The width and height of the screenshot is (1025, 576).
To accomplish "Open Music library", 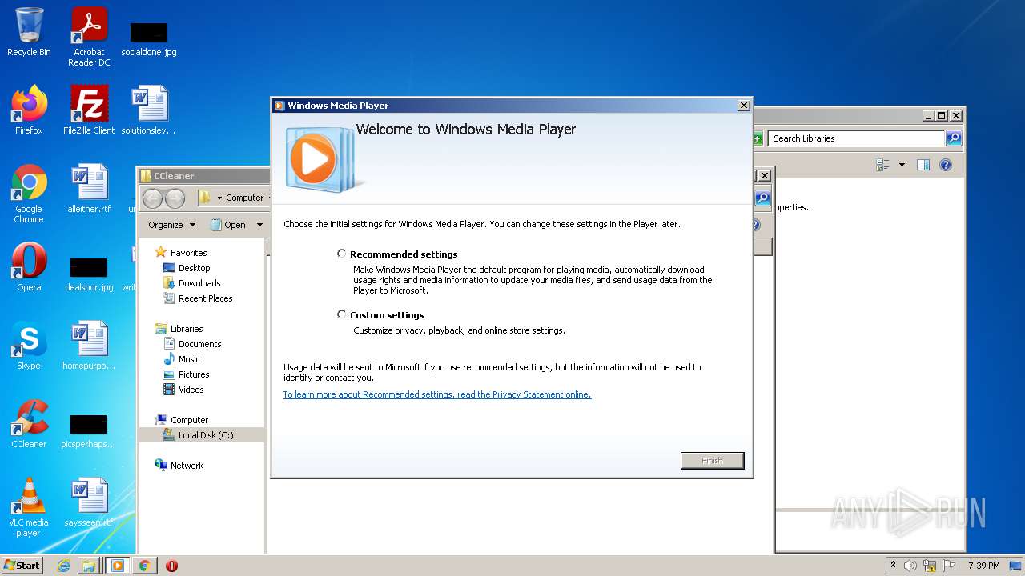I will point(189,359).
